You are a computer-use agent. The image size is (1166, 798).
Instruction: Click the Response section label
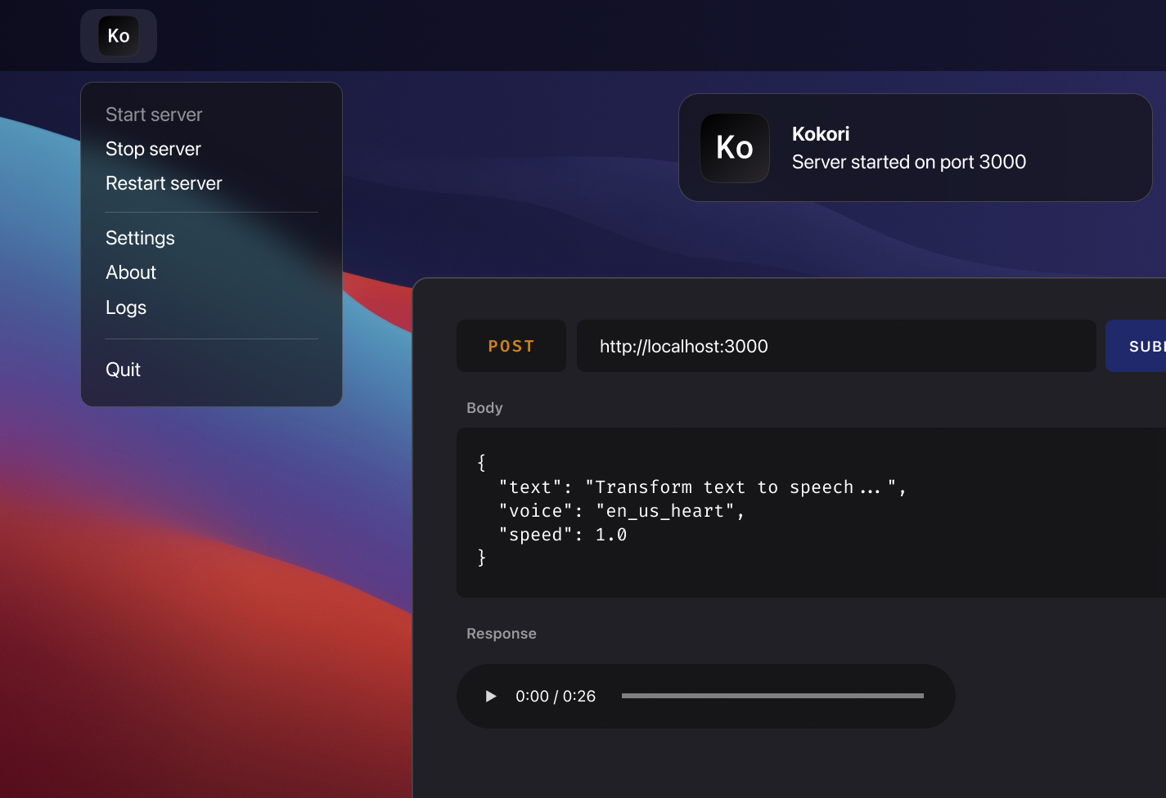pos(502,633)
